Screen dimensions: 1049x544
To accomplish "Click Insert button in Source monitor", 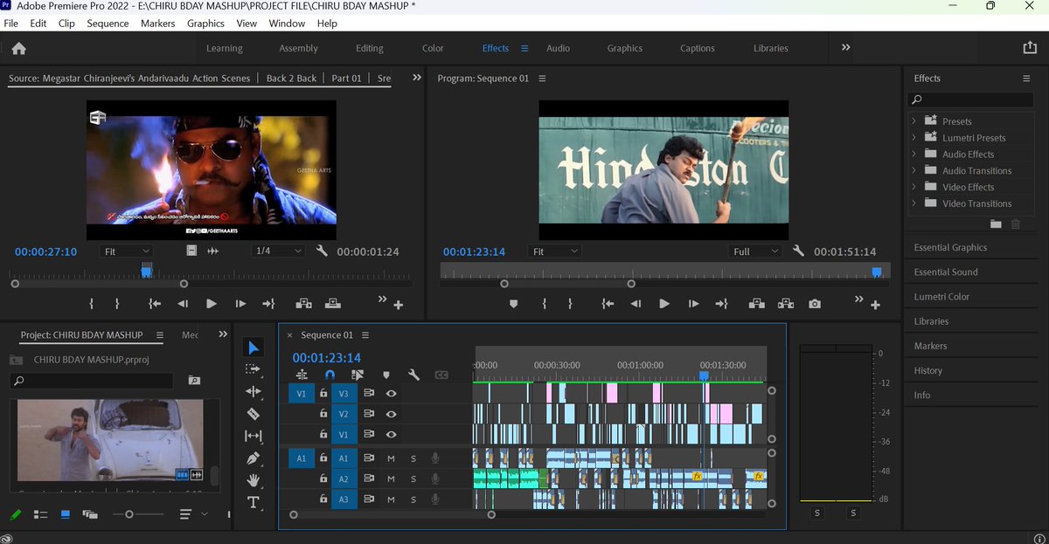I will [x=303, y=304].
